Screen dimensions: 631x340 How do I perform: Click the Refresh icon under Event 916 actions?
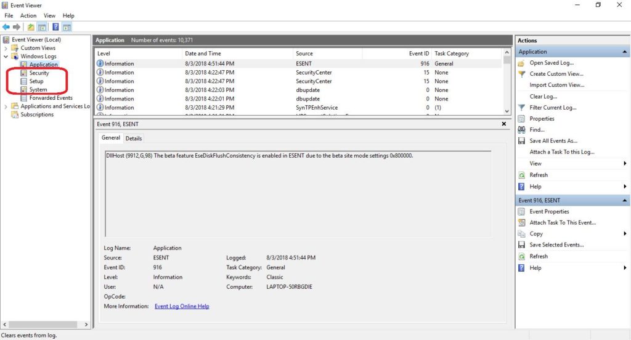point(521,256)
